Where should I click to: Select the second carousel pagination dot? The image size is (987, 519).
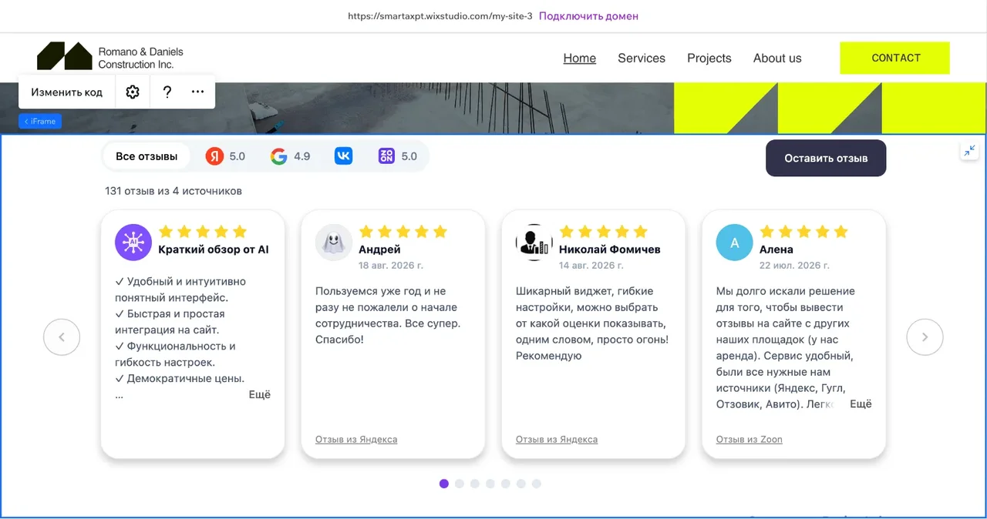tap(460, 484)
